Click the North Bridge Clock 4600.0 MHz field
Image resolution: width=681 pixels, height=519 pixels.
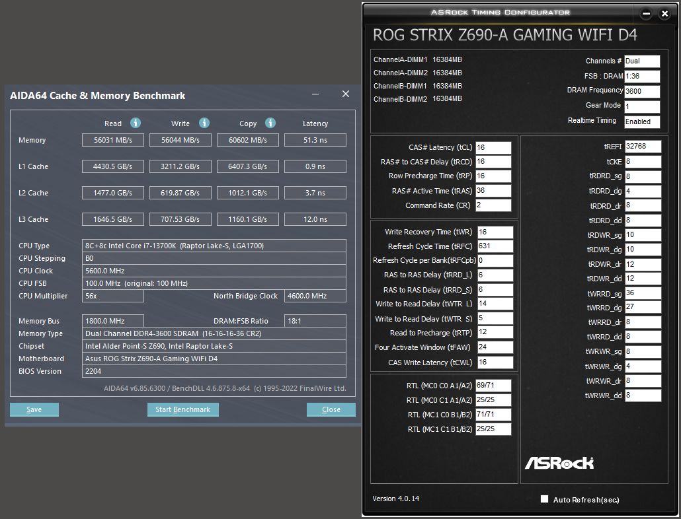(x=315, y=296)
